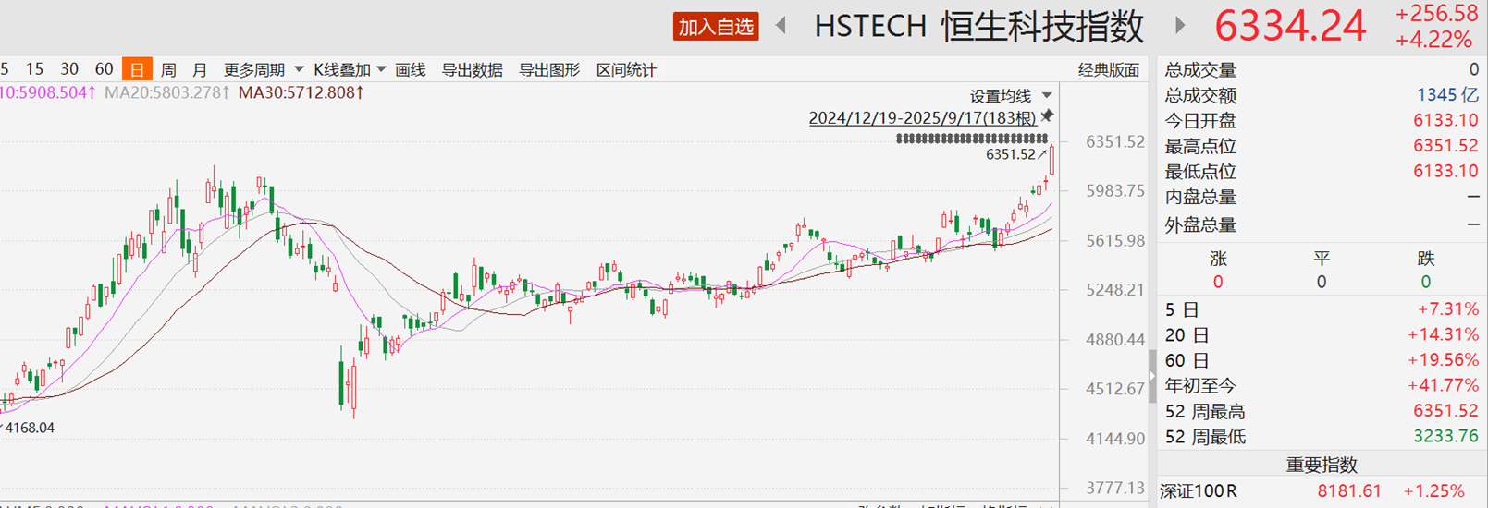Click the HSTECH 恒生科技指数 title
The image size is (1488, 508).
(x=979, y=27)
